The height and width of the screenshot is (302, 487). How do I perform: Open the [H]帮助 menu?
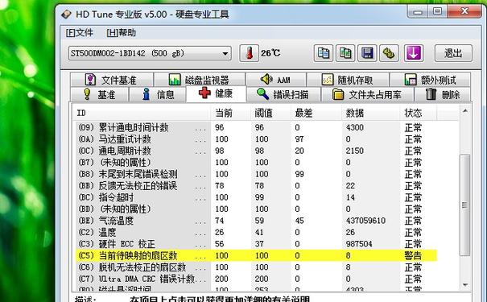[x=121, y=33]
